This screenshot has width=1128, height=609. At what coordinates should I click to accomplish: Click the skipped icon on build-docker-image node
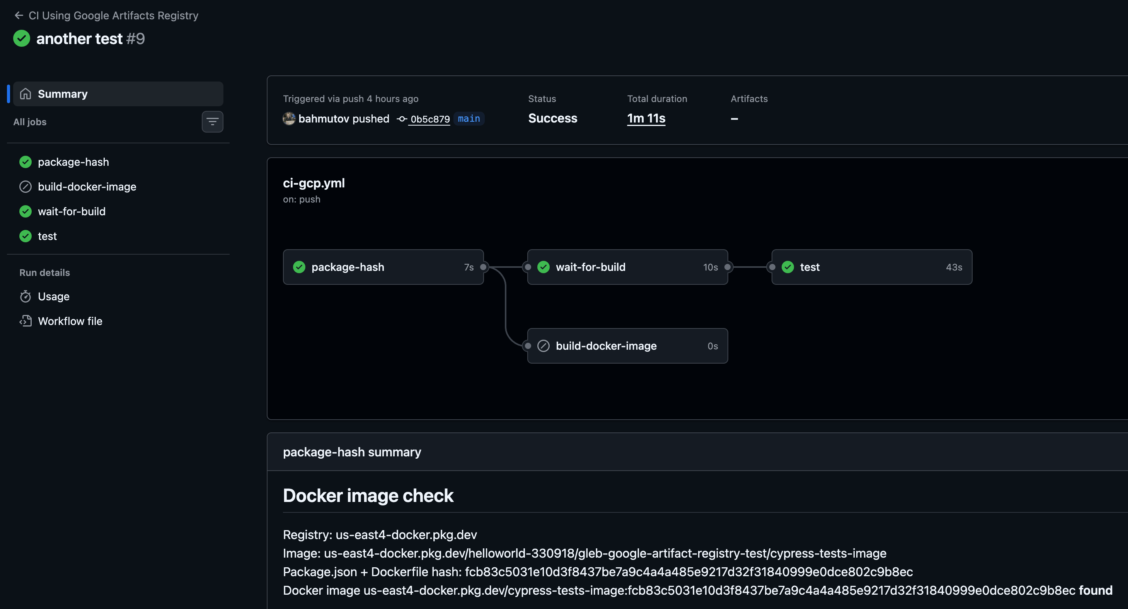[543, 345]
